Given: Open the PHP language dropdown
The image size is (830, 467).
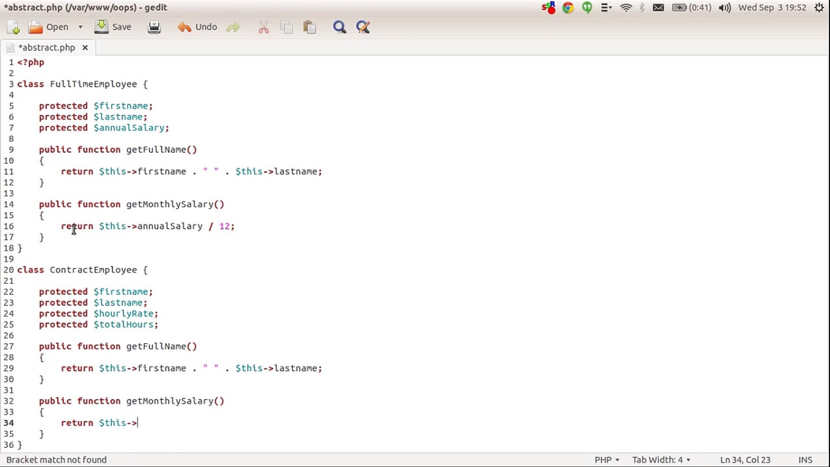Looking at the screenshot, I should [x=607, y=460].
